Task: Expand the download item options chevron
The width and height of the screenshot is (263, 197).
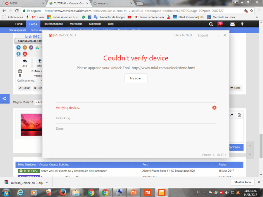Action: tap(47, 182)
